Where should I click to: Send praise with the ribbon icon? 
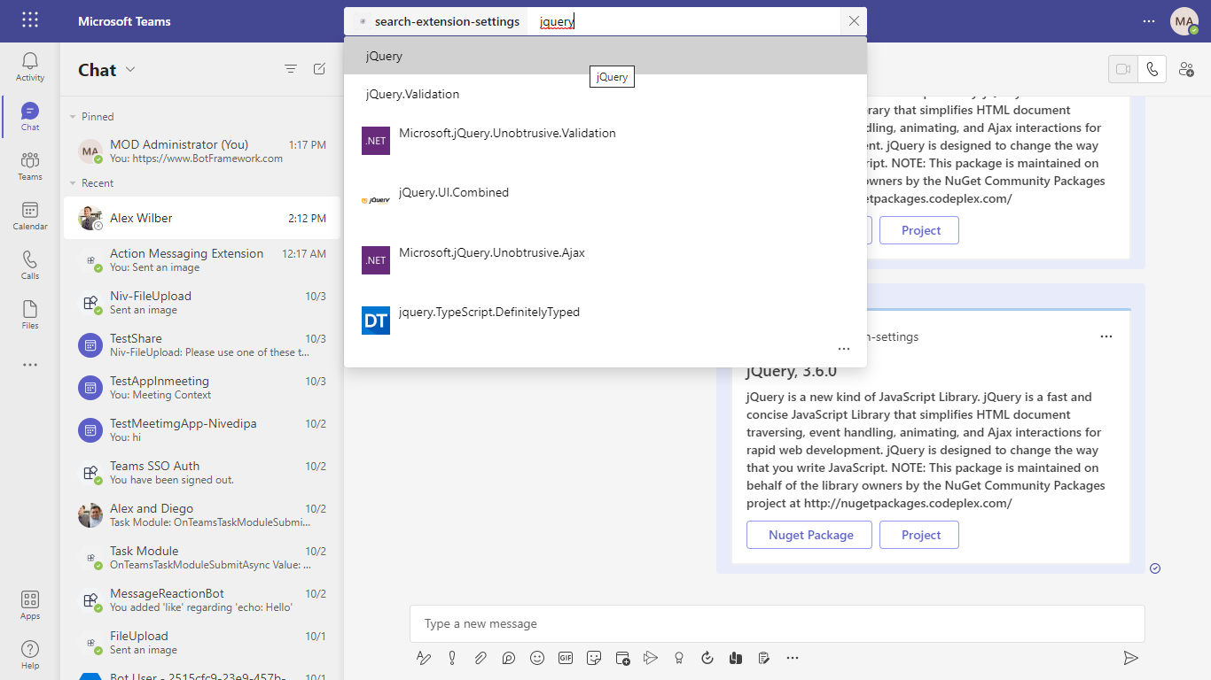pos(679,658)
